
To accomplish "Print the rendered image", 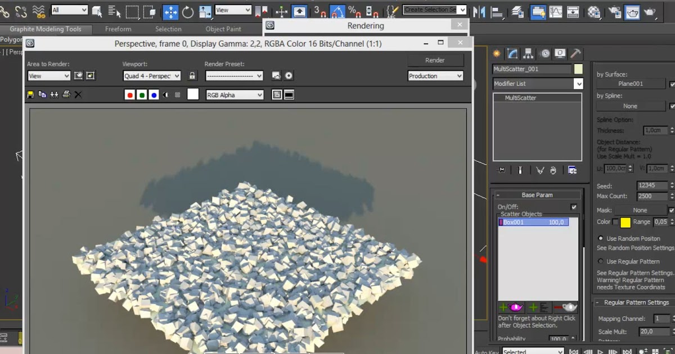I will [66, 95].
